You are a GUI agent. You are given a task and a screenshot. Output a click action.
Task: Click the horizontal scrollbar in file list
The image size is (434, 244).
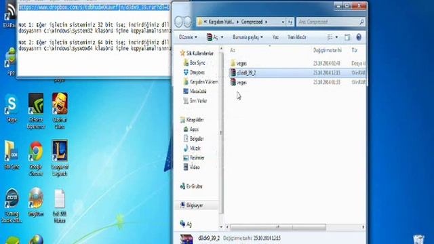278,227
